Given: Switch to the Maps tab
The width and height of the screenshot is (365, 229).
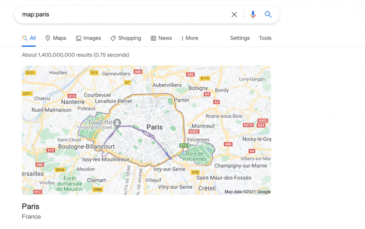Looking at the screenshot, I should click(x=56, y=38).
